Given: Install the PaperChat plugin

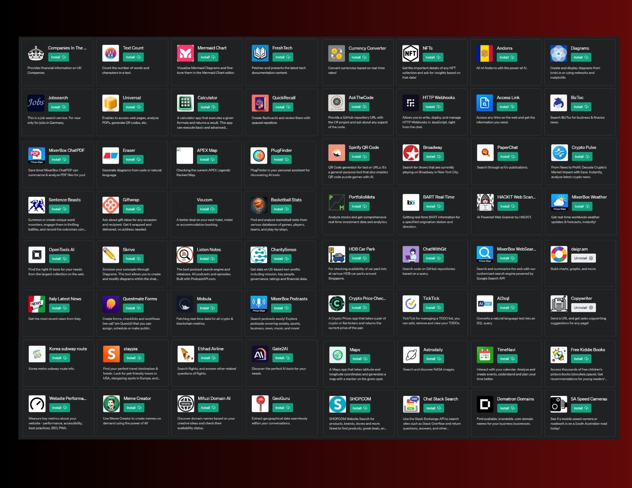Looking at the screenshot, I should pyautogui.click(x=508, y=157).
